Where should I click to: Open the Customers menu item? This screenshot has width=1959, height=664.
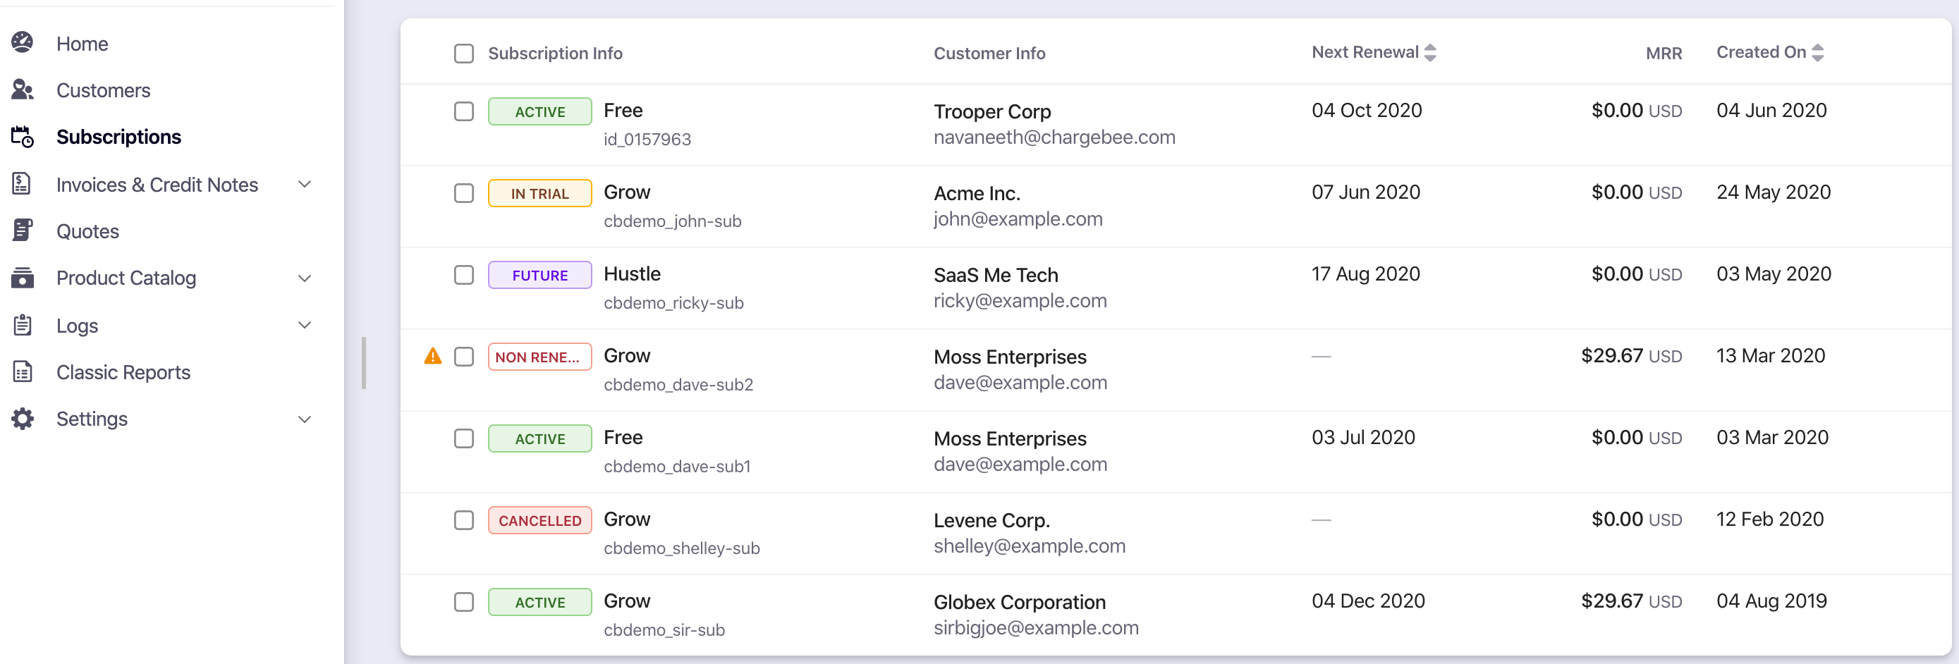(104, 90)
